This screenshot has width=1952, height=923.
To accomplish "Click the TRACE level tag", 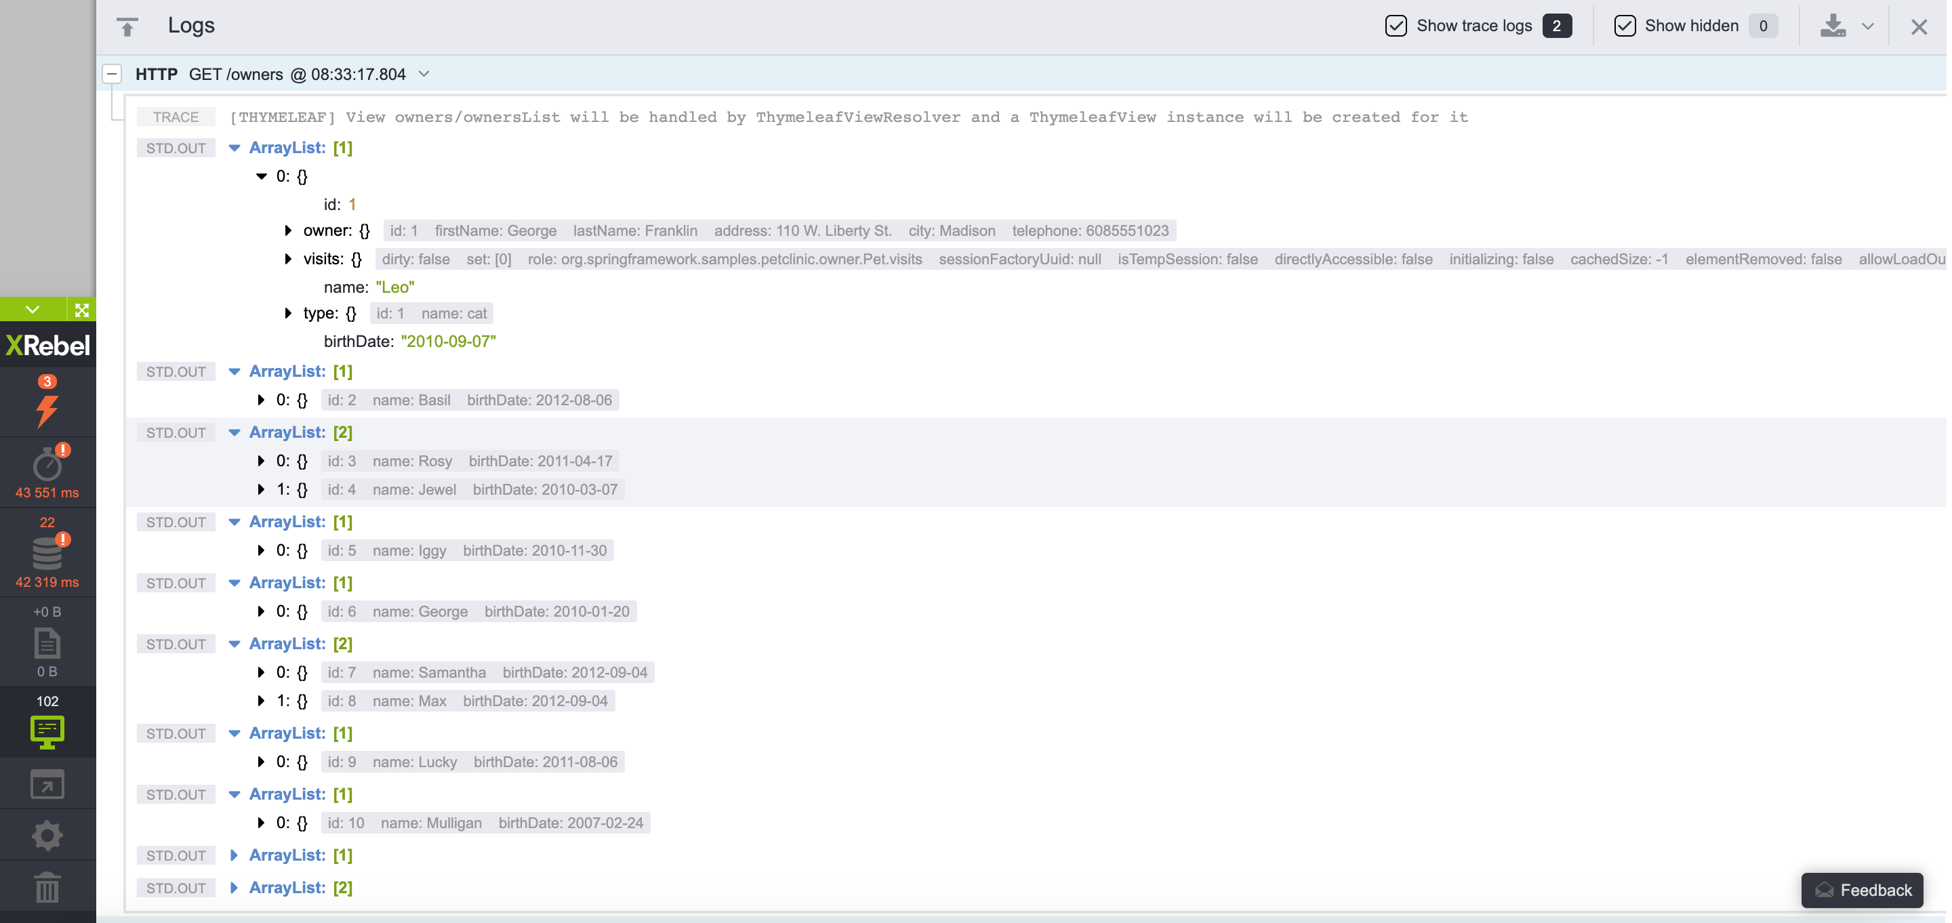I will click(176, 117).
